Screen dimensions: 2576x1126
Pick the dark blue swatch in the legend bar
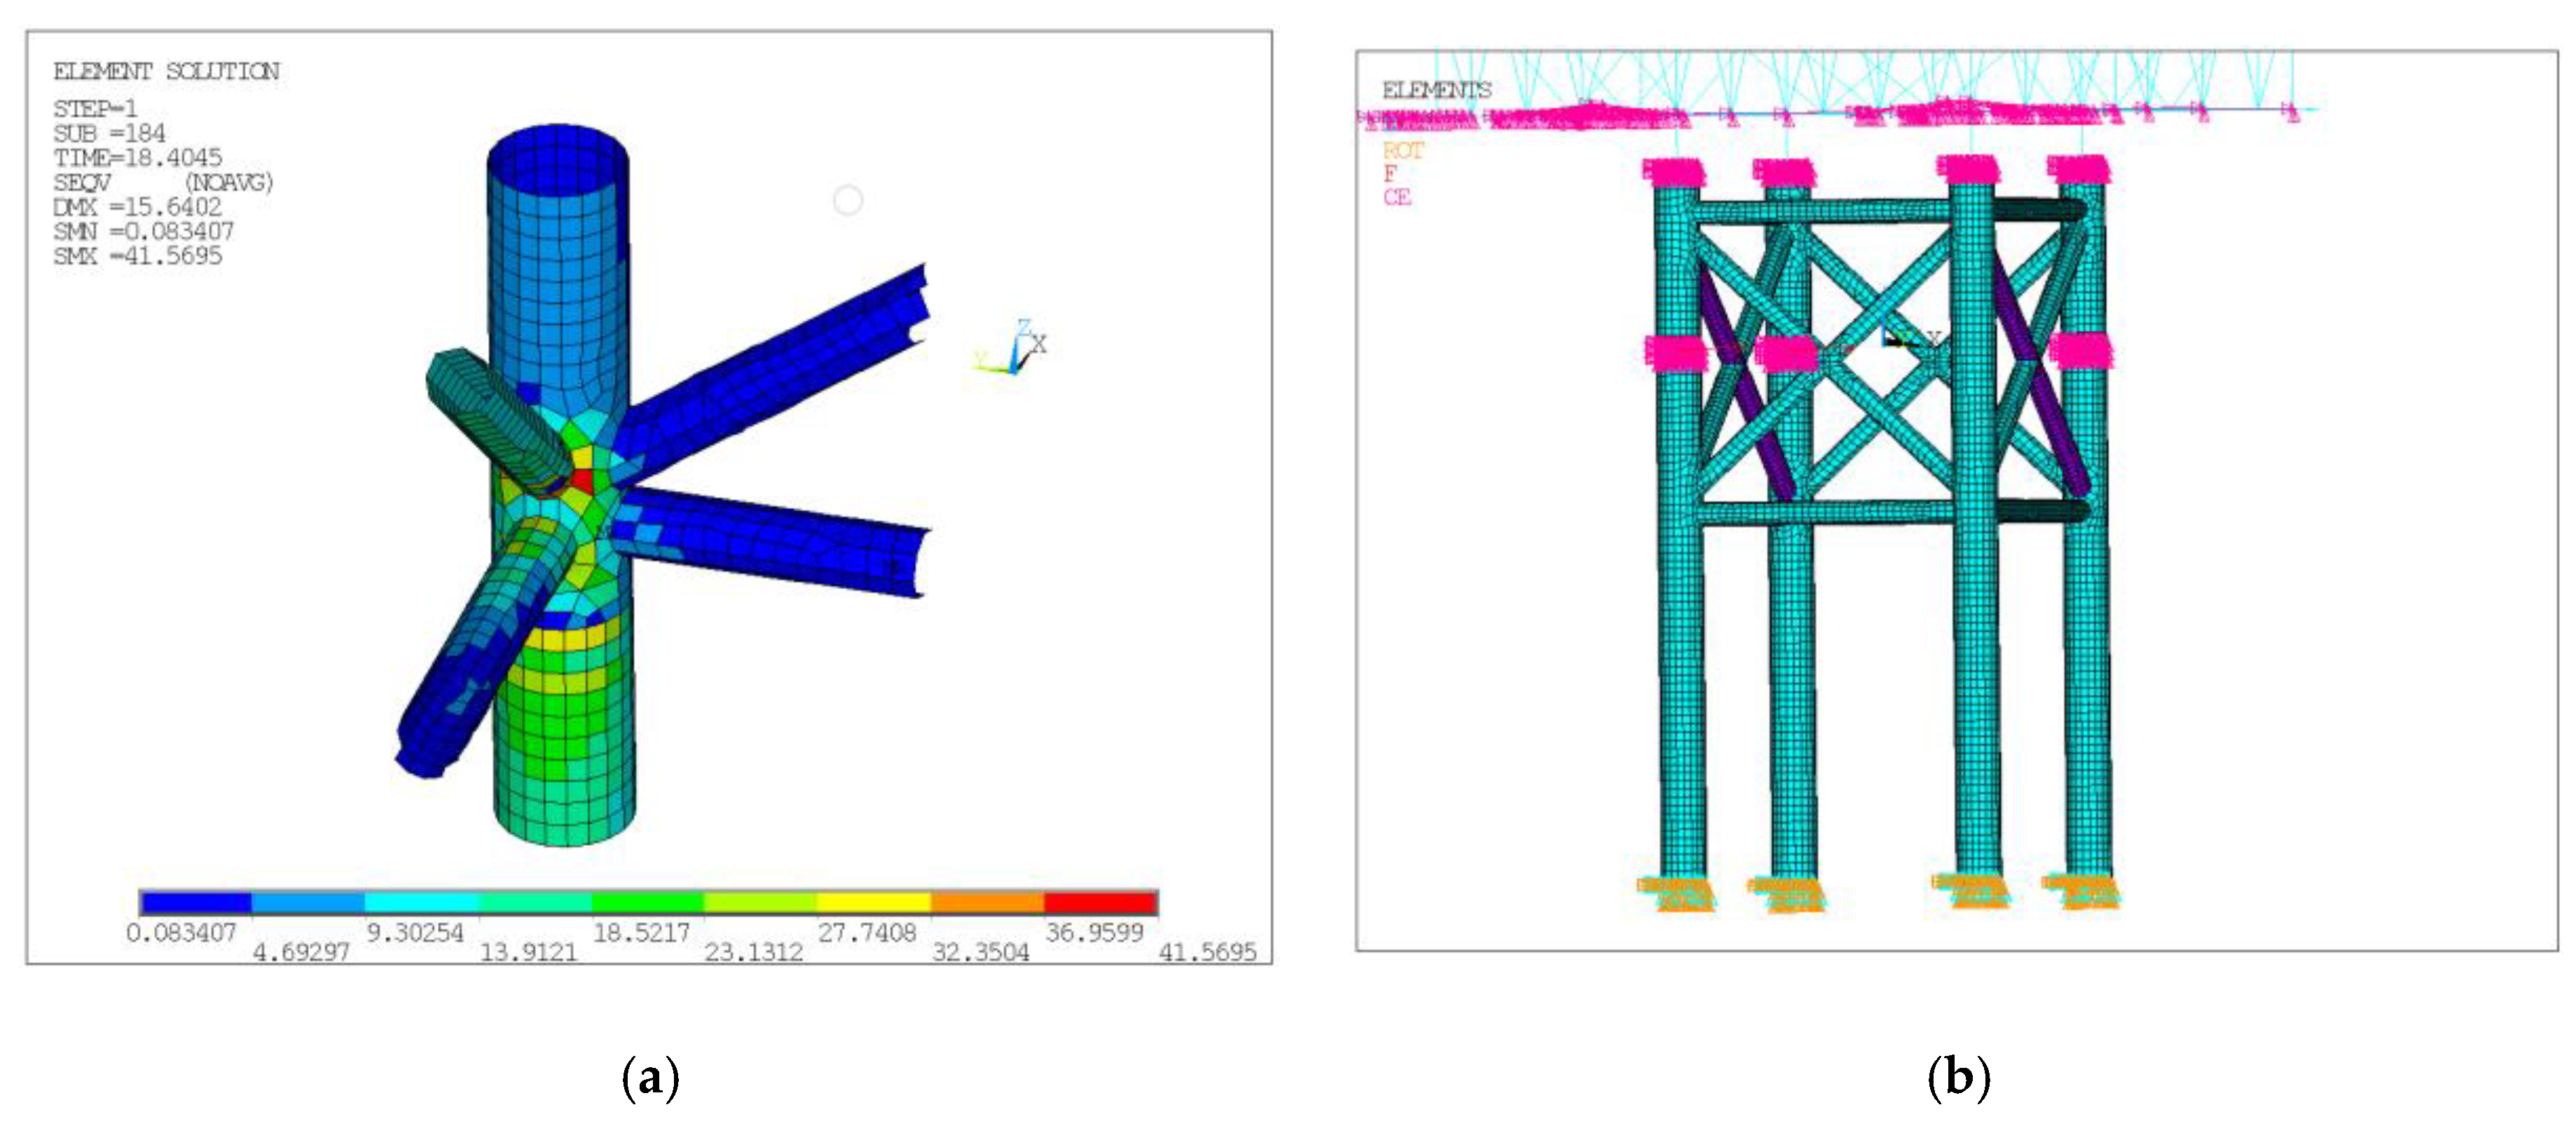[196, 902]
